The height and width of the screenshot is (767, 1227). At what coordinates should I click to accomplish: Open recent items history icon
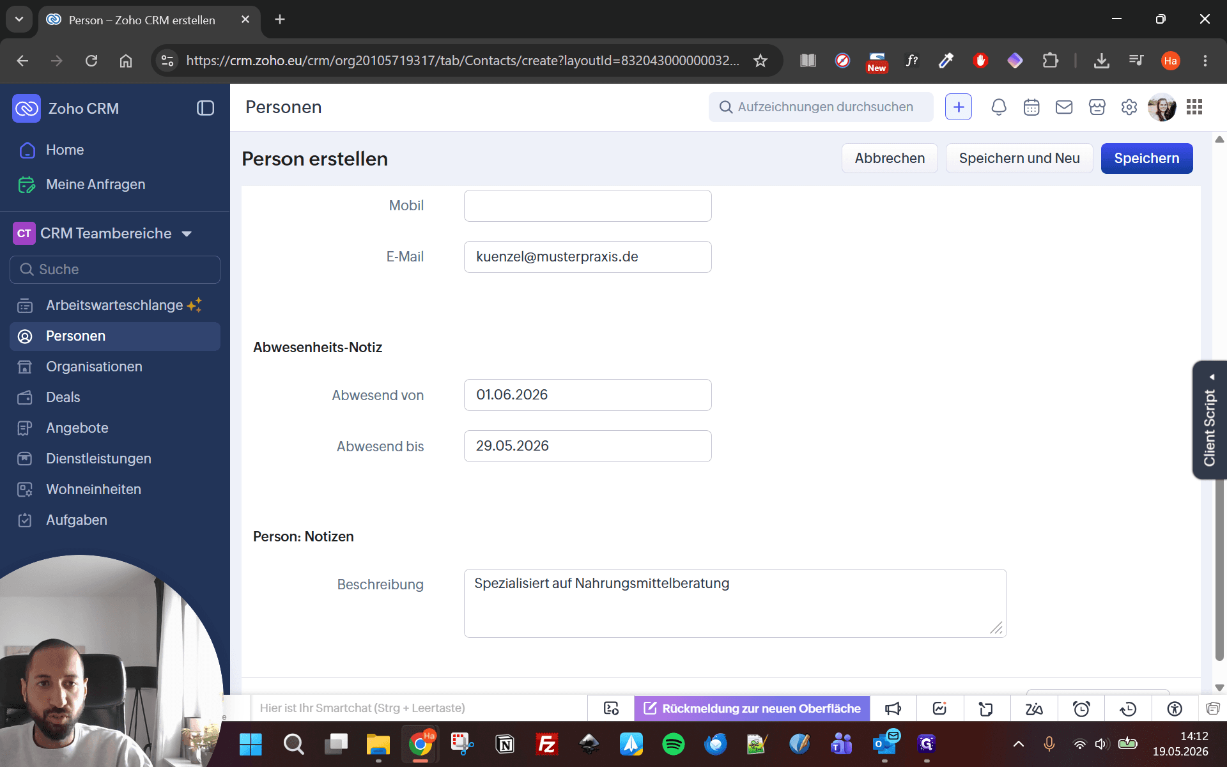(1128, 708)
